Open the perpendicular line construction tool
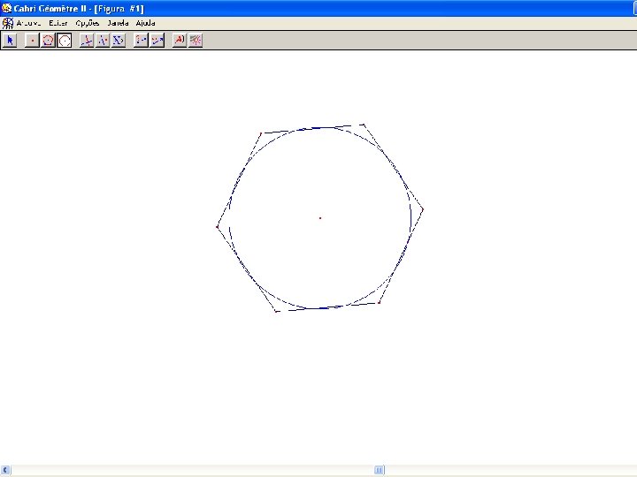This screenshot has width=637, height=477. (87, 40)
